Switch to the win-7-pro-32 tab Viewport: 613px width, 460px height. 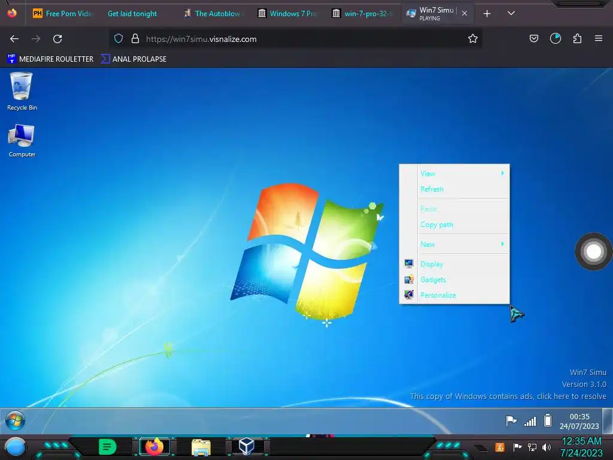tap(363, 14)
